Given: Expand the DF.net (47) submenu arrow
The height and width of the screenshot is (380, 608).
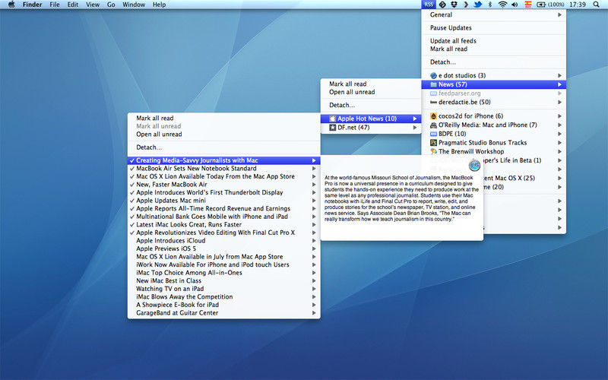Looking at the screenshot, I should (x=414, y=128).
